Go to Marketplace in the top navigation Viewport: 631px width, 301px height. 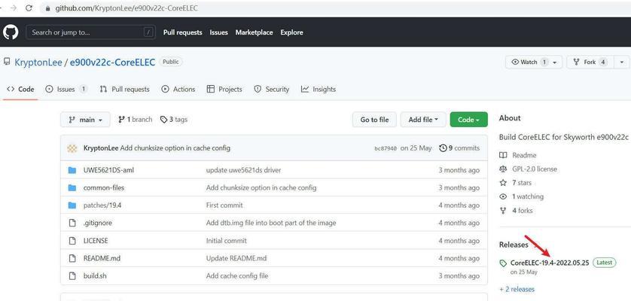coord(254,32)
